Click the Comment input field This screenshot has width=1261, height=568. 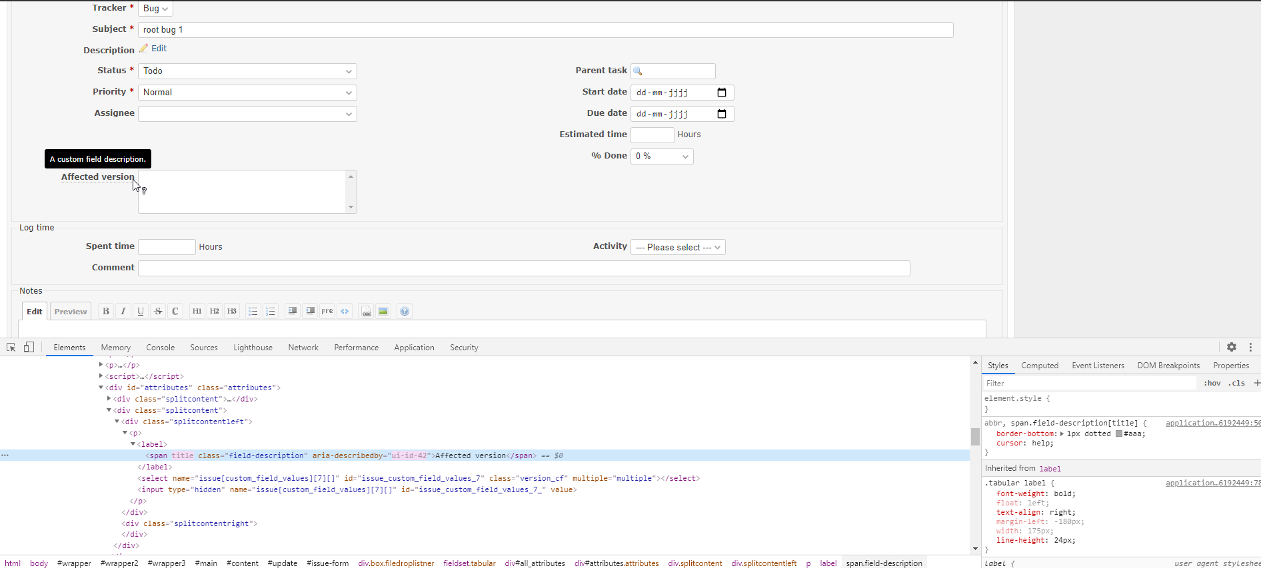(524, 268)
